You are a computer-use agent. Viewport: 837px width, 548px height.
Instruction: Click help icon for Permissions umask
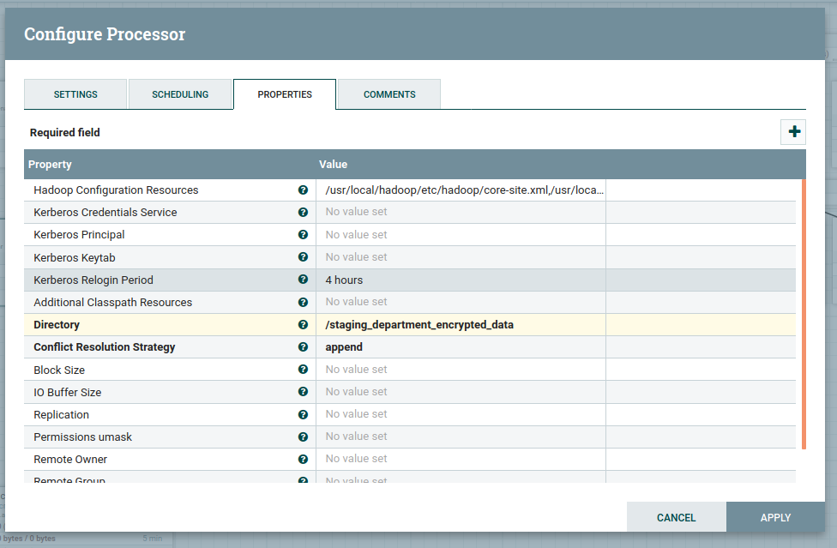click(x=303, y=437)
